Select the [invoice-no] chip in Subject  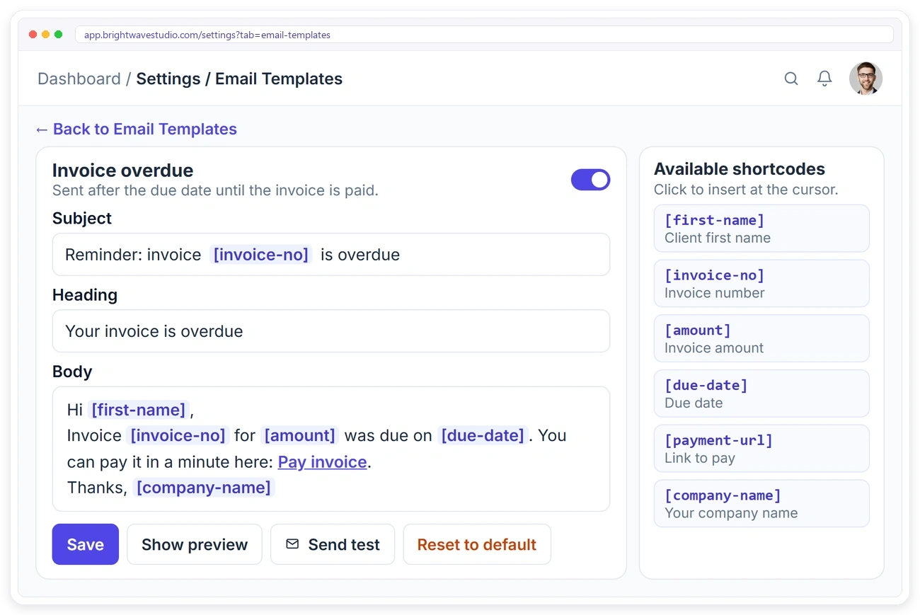[x=261, y=255]
